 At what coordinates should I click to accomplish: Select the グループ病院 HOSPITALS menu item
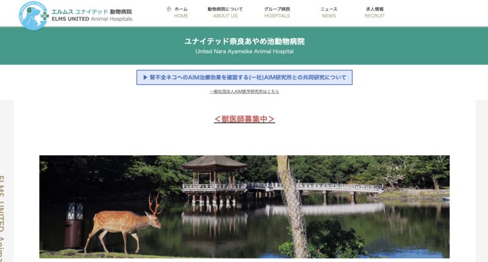point(277,12)
